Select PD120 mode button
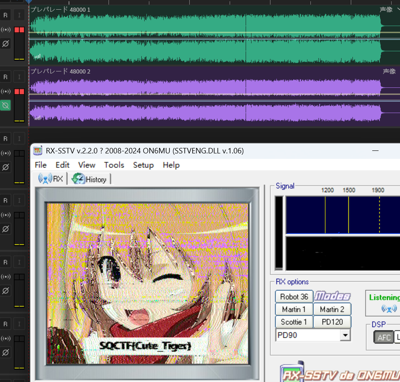The height and width of the screenshot is (382, 400). coord(332,322)
